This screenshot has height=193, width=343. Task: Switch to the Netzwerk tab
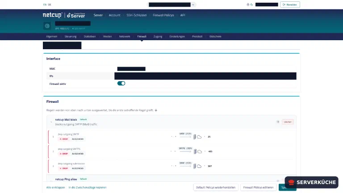[x=125, y=37]
